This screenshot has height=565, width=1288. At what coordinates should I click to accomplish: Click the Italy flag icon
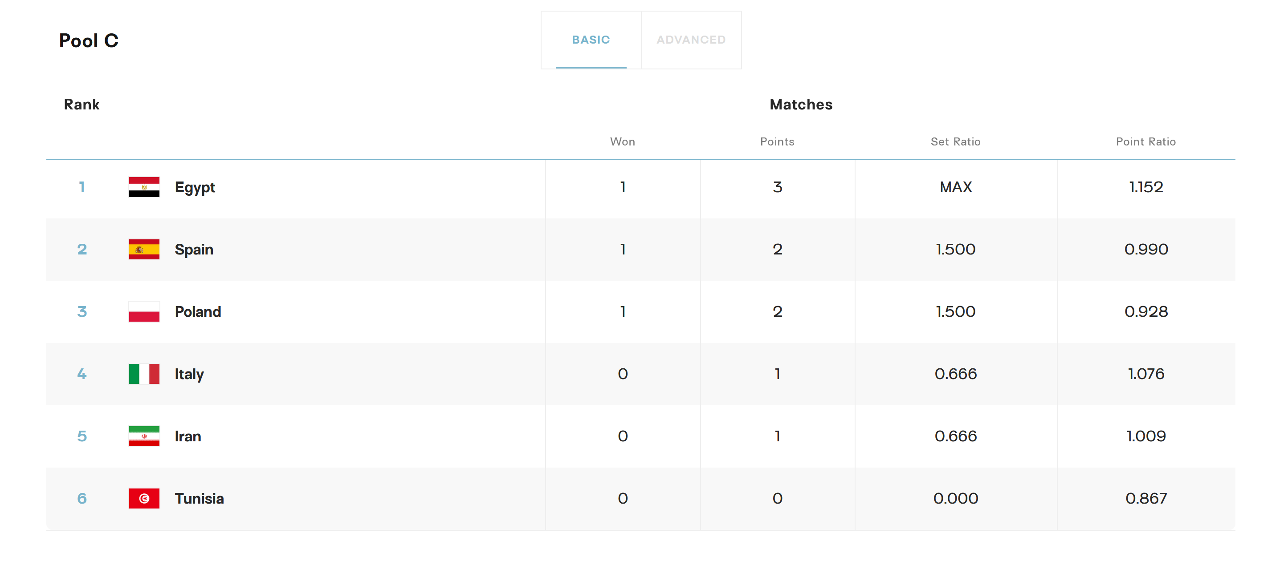pyautogui.click(x=144, y=374)
